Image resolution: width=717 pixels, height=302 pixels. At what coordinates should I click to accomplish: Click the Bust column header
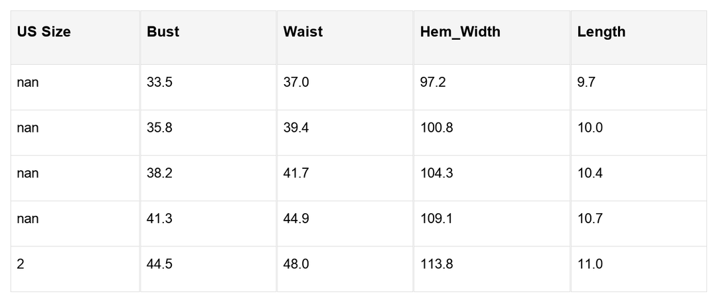[x=163, y=32]
